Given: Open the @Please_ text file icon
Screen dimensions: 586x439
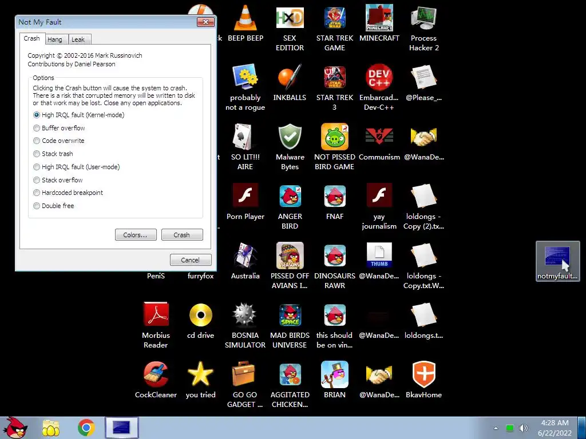Looking at the screenshot, I should point(424,83).
